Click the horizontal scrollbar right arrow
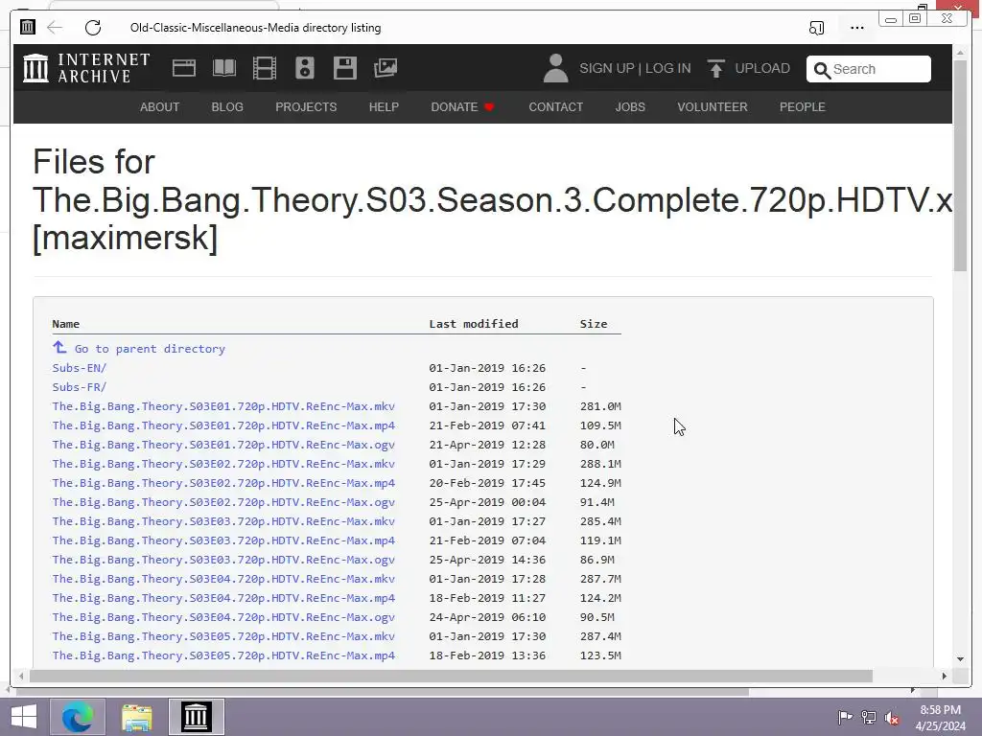This screenshot has width=982, height=736. tap(945, 676)
